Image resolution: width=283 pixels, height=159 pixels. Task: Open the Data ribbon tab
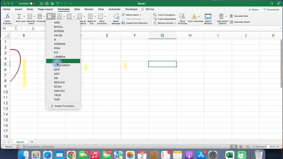(77, 9)
